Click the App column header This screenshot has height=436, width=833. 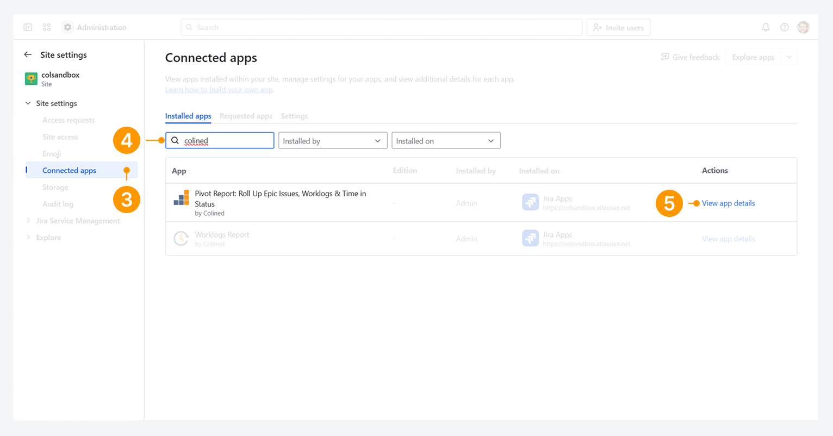pos(179,171)
